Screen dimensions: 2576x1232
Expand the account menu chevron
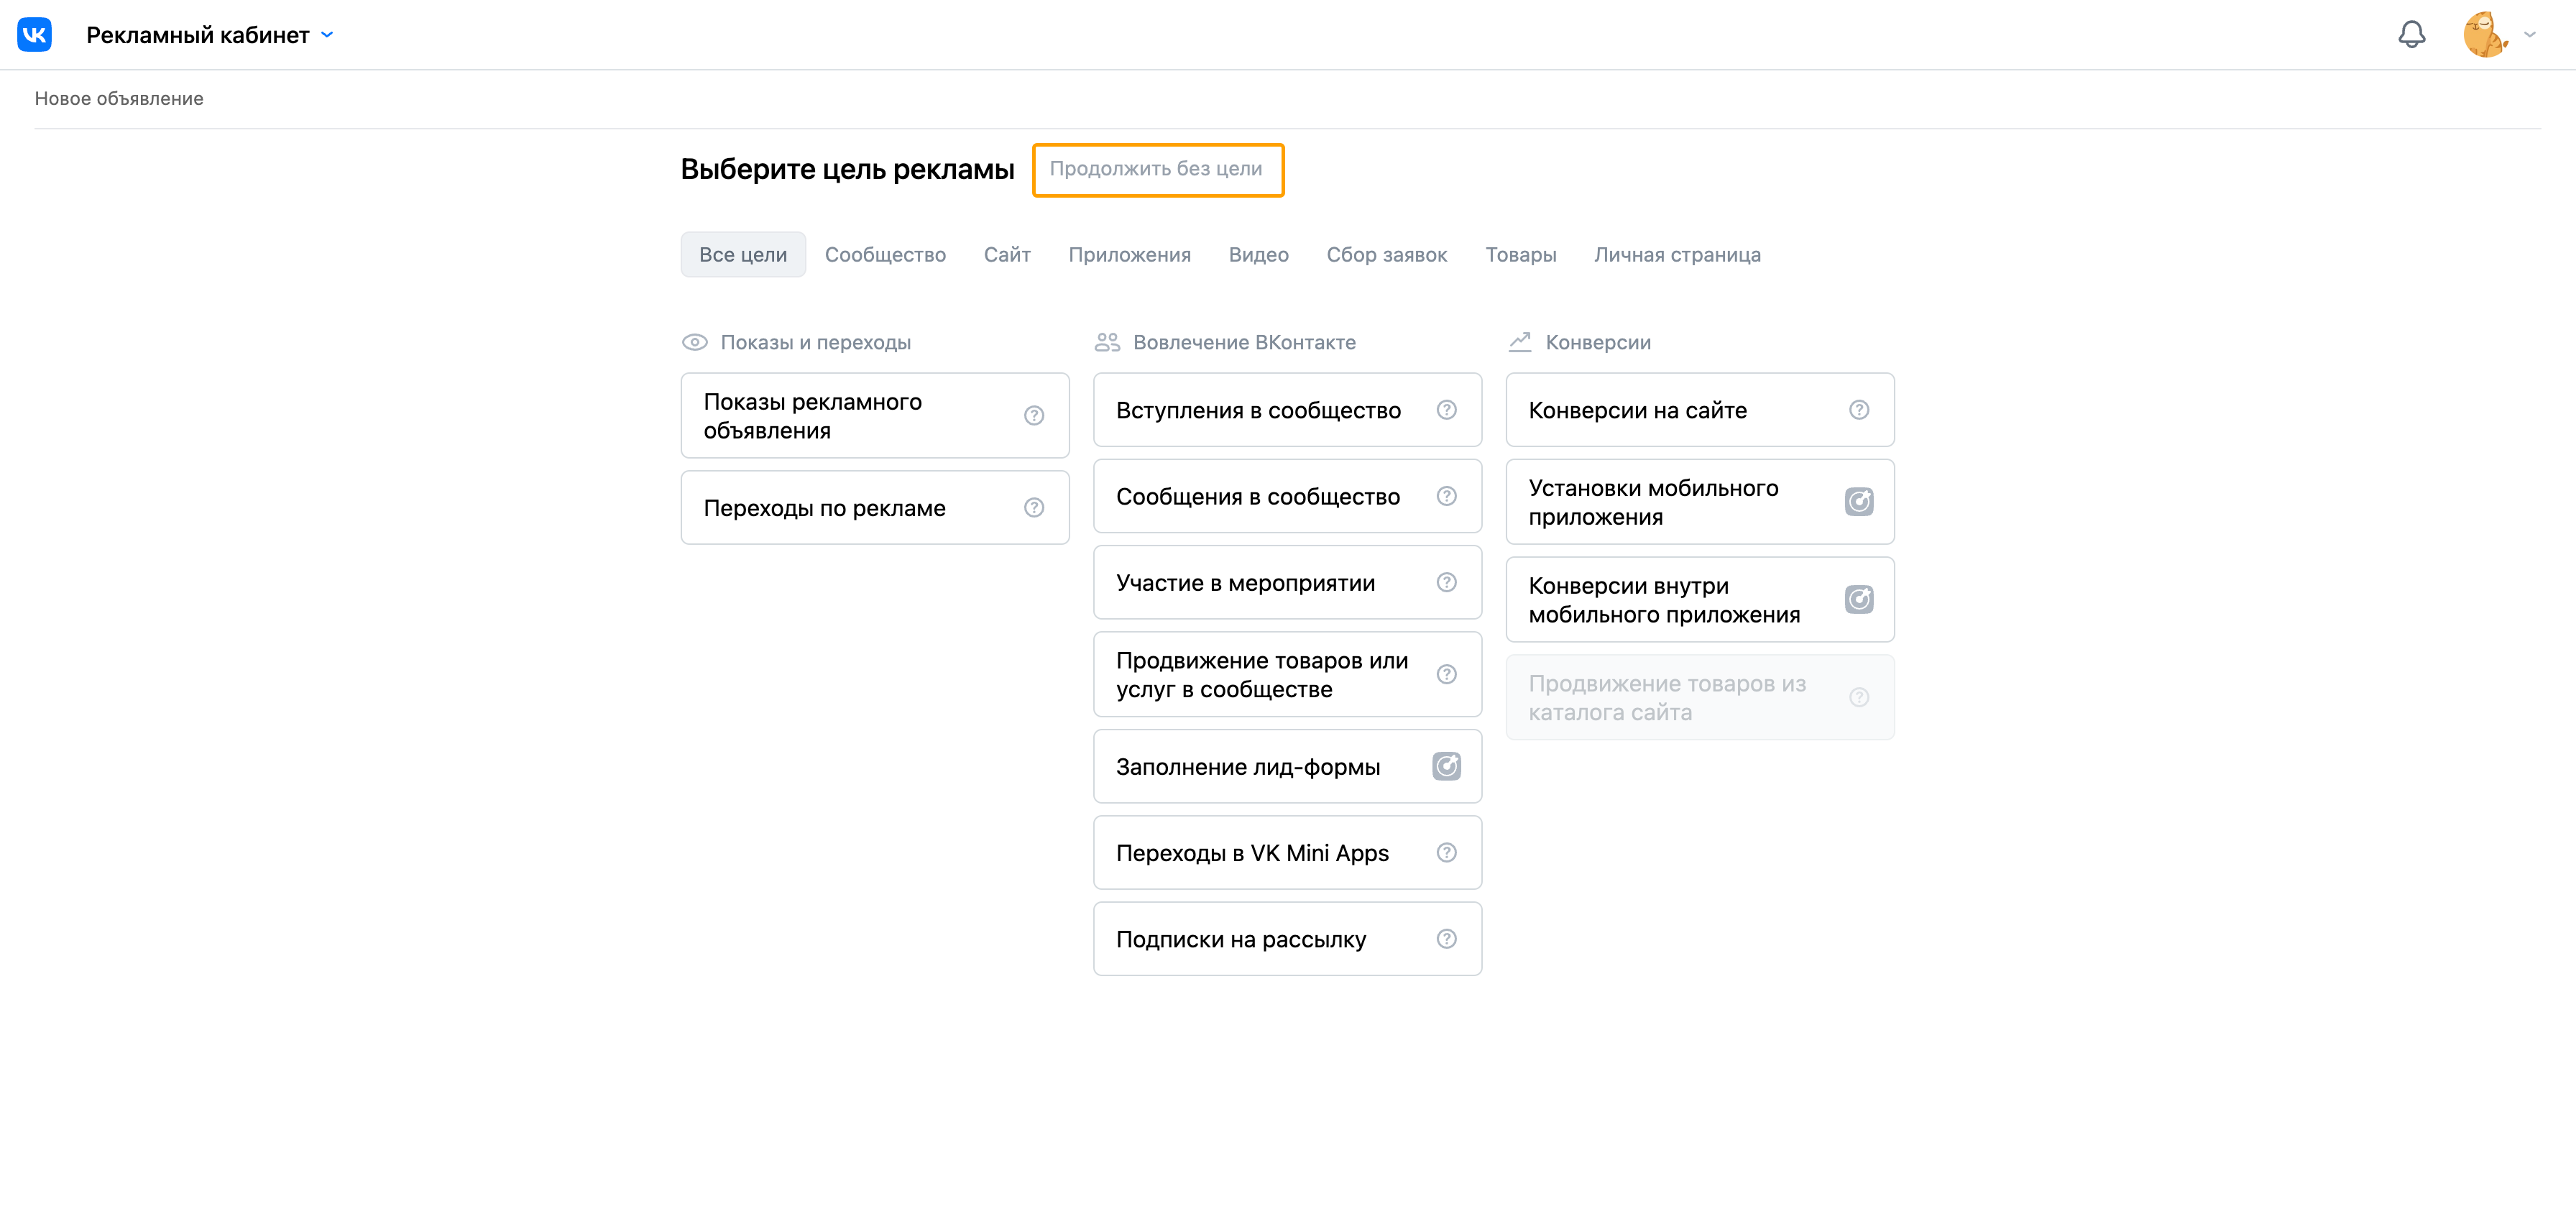[2529, 35]
